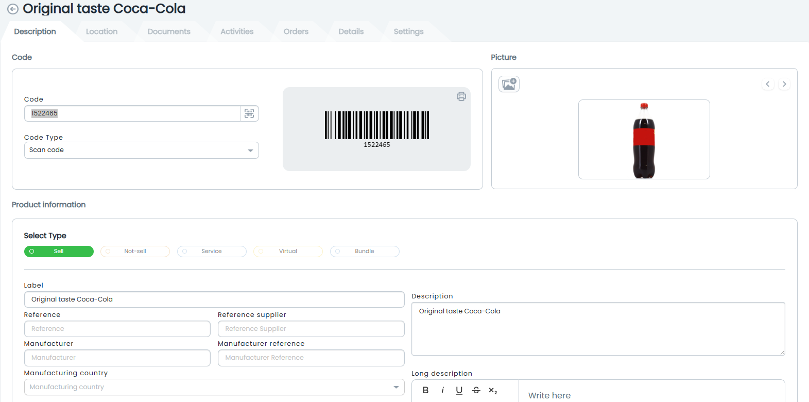Click the Code input field

pos(132,113)
